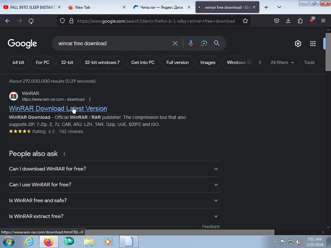Click the network icon in the tray

(x=291, y=242)
